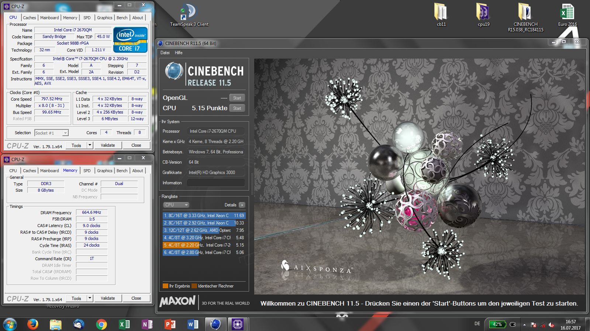This screenshot has width=590, height=331.
Task: Click Validate in bottom CPU-Z window
Action: point(108,298)
